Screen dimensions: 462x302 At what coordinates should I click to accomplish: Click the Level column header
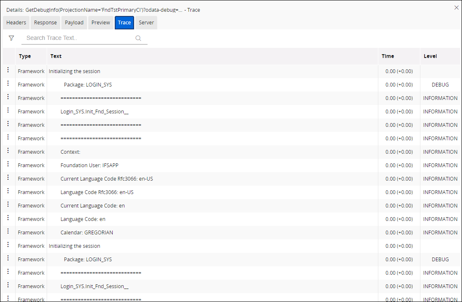coord(430,56)
